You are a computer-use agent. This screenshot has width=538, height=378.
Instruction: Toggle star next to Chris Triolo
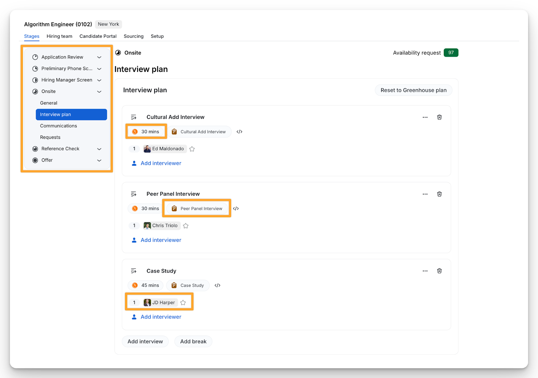coord(186,226)
